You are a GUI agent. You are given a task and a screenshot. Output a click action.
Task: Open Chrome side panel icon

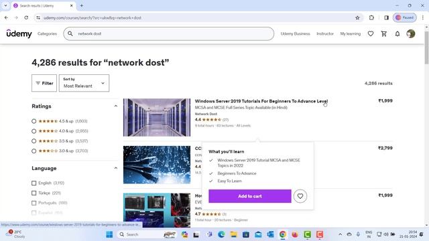(386, 18)
